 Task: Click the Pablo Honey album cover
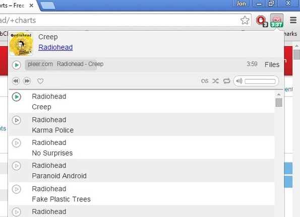[x=21, y=44]
